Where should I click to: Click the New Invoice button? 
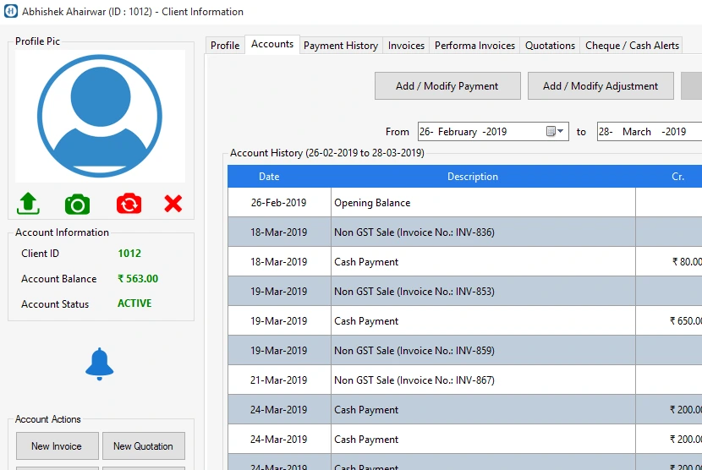point(57,446)
